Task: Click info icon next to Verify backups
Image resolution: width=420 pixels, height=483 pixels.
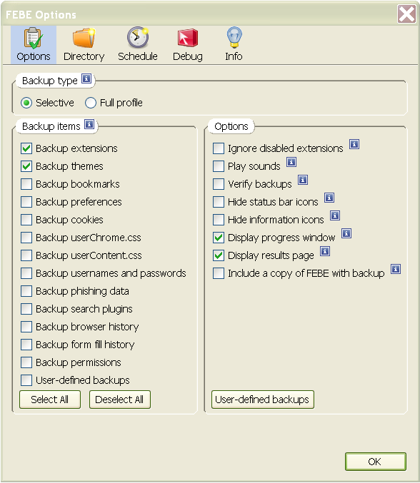Action: click(303, 180)
